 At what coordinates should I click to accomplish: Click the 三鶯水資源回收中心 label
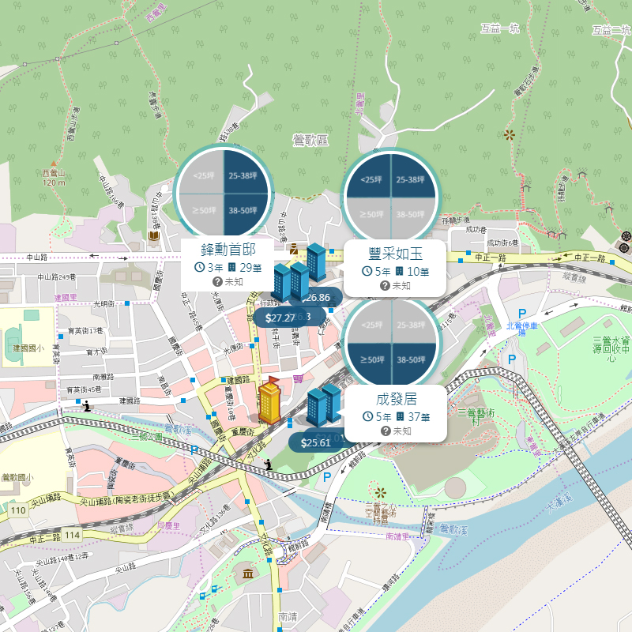point(611,349)
